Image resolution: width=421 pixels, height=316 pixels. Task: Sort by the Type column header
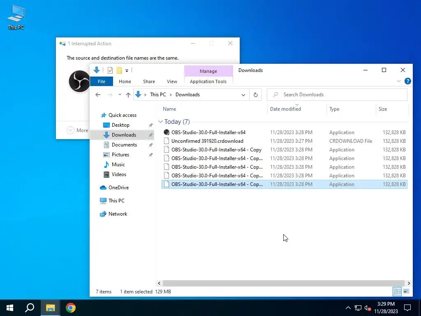pos(334,109)
